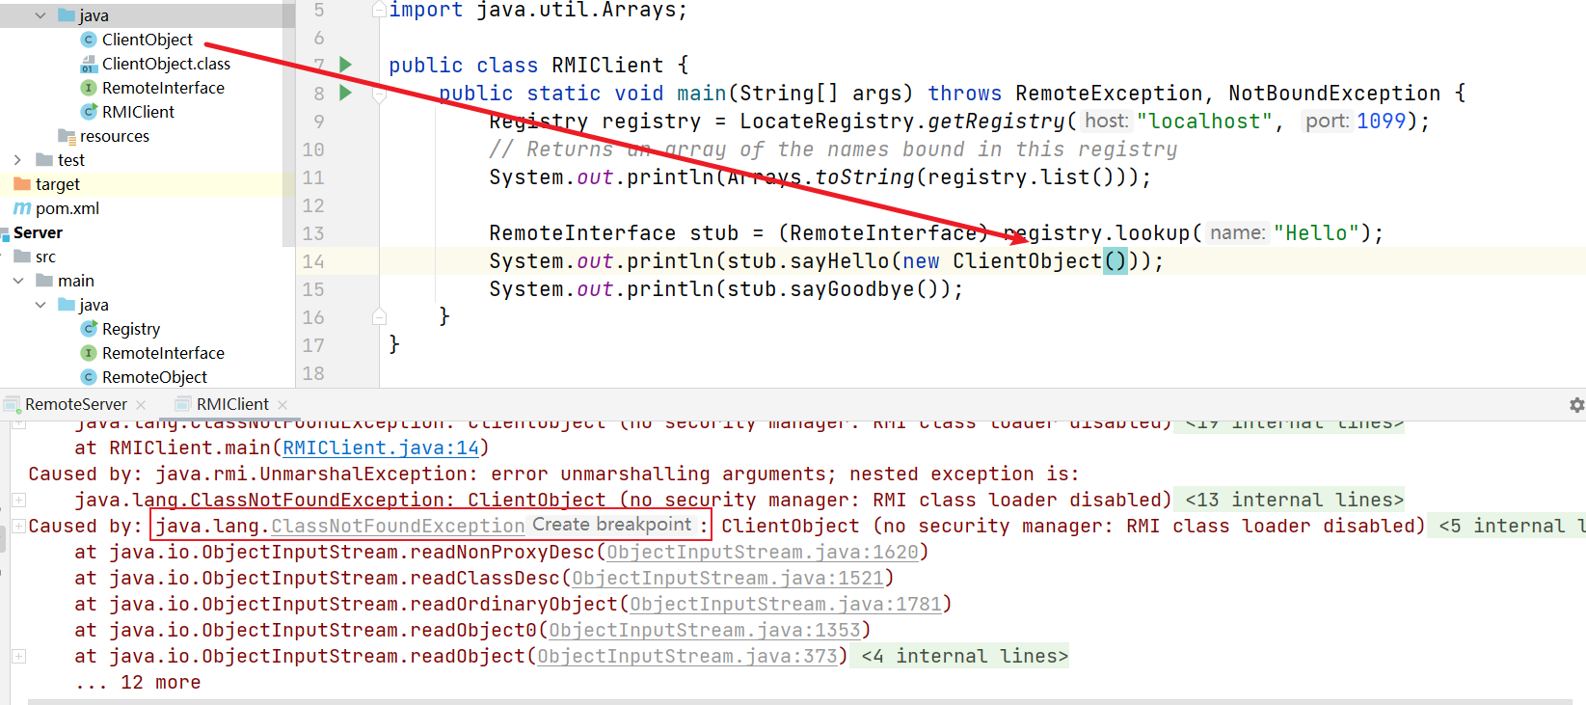Select ClientObject.class in the project tree
This screenshot has width=1586, height=705.
click(x=166, y=64)
